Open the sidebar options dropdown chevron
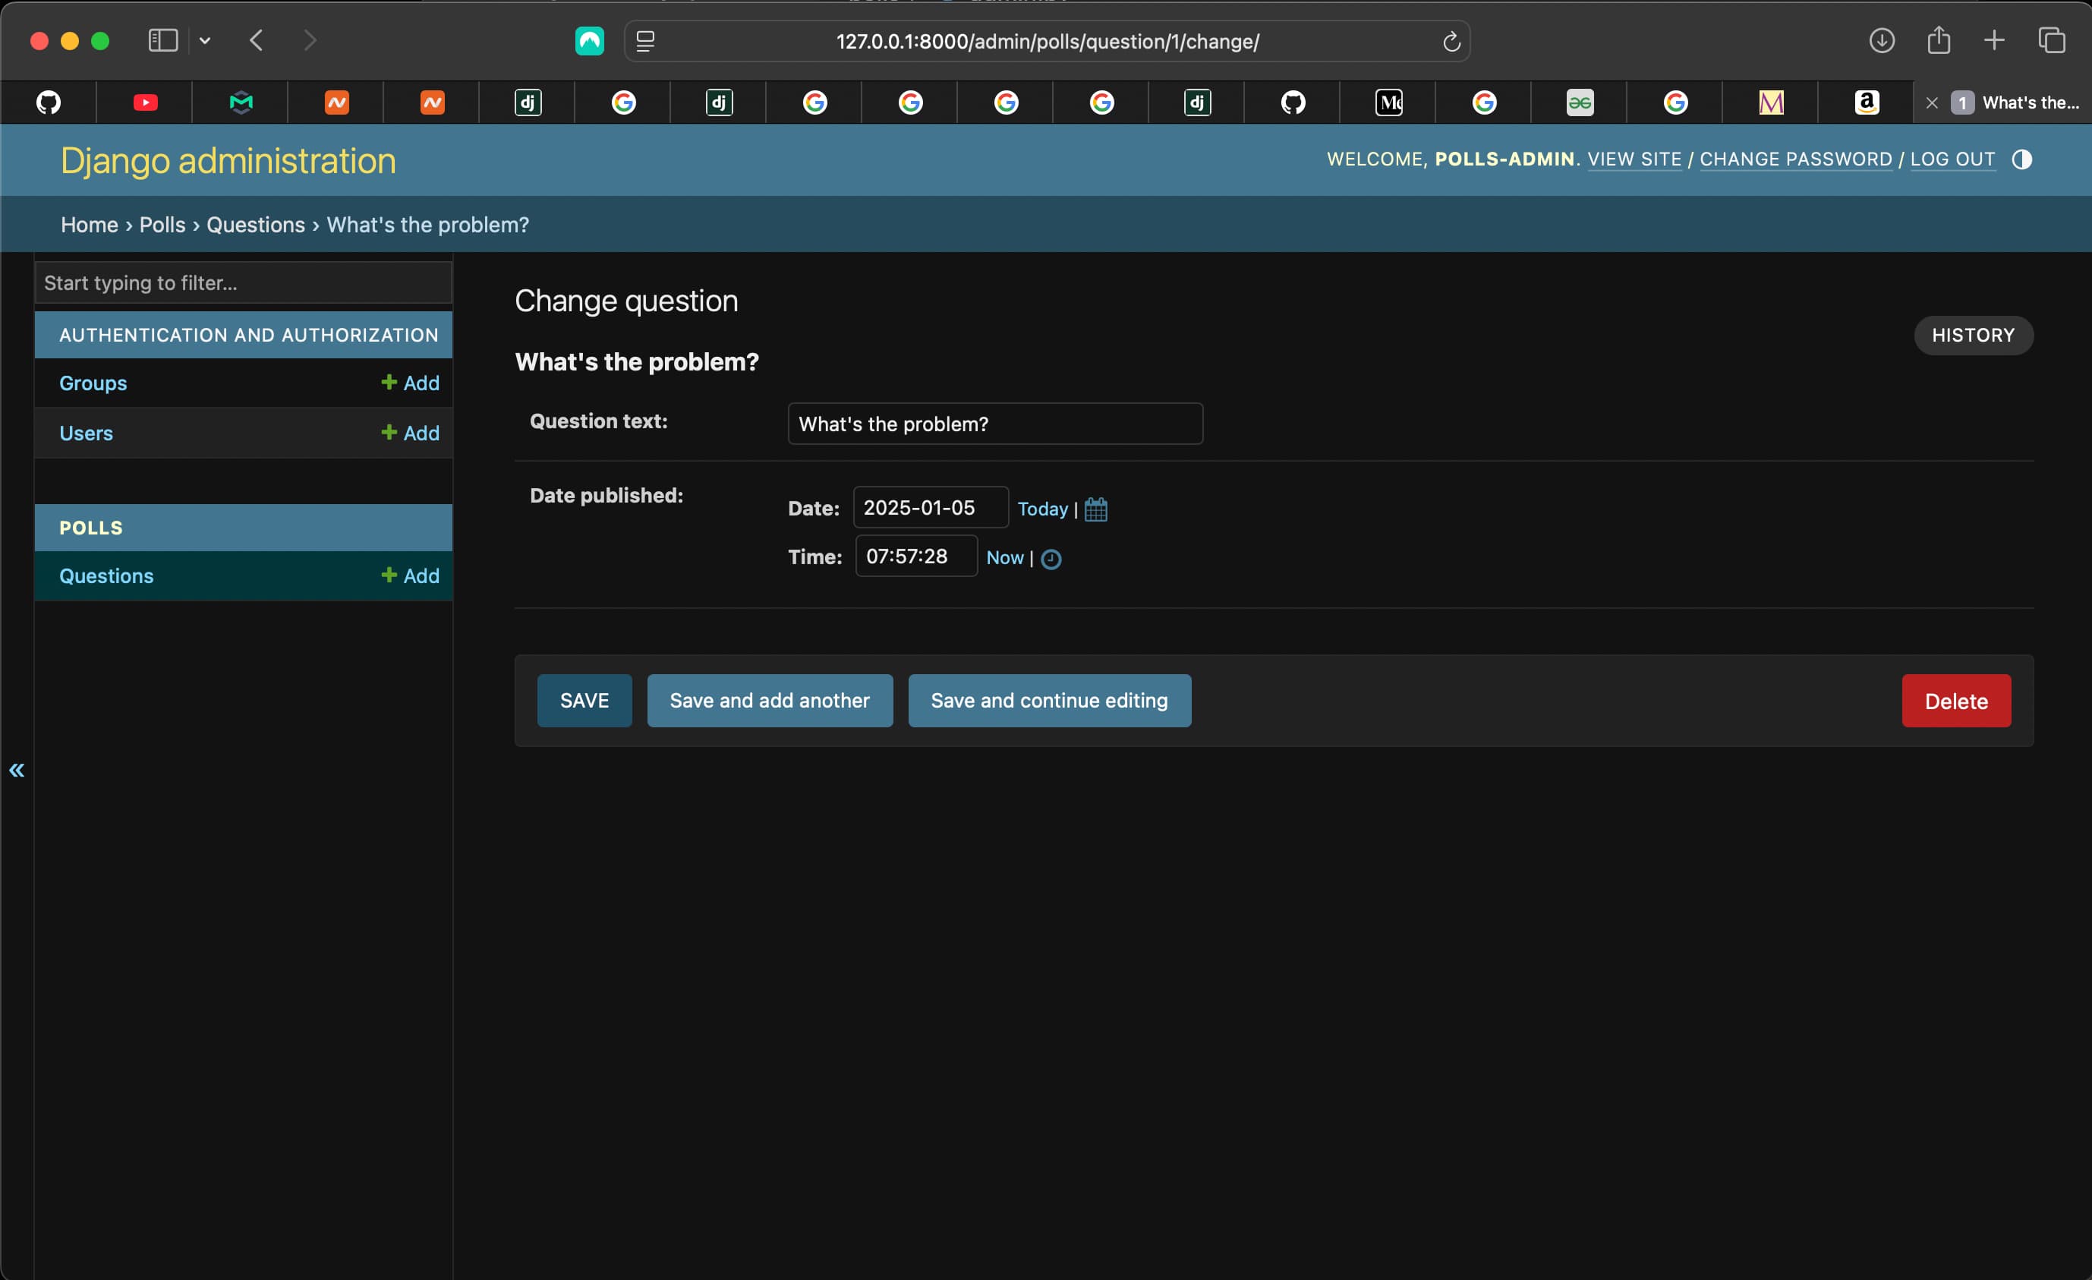Viewport: 2092px width, 1280px height. point(205,40)
